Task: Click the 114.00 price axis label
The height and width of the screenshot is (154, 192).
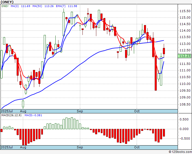Action: tap(185, 30)
